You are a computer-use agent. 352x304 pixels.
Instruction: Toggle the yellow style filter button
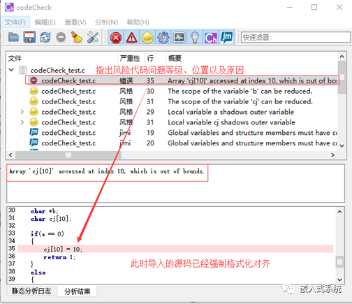point(147,37)
